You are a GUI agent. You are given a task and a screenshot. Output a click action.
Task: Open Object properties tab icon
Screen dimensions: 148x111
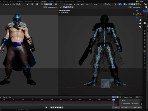(145, 51)
